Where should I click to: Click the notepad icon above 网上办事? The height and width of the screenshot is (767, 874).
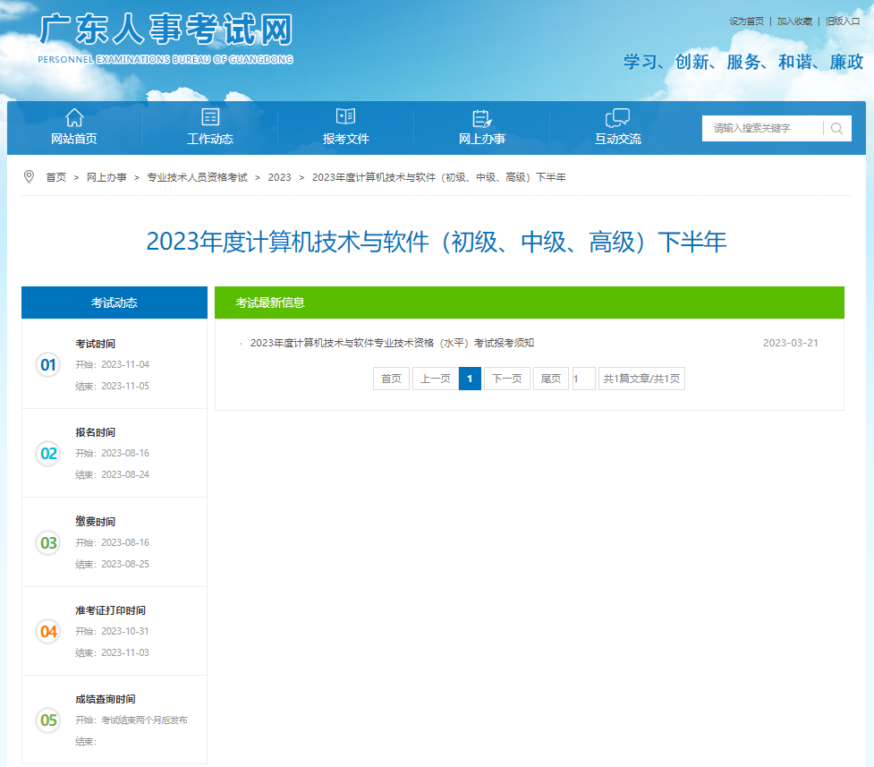tap(481, 117)
